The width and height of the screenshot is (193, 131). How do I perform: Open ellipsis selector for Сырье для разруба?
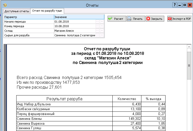[x=97, y=35]
